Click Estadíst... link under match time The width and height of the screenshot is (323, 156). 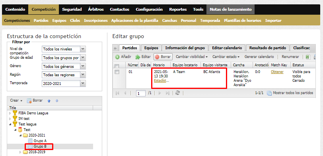[x=161, y=81]
